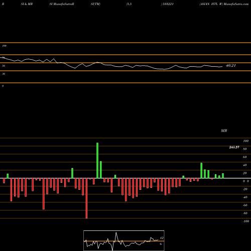Click the MR axis 60 label
Image resolution: width=251 pixels, height=251 pixels.
pyautogui.click(x=245, y=157)
